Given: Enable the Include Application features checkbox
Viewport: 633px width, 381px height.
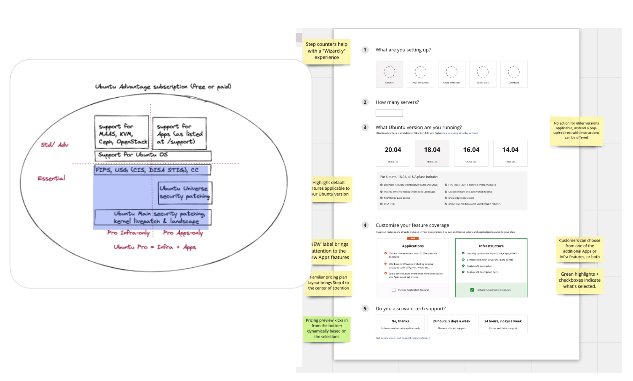Looking at the screenshot, I should (394, 290).
